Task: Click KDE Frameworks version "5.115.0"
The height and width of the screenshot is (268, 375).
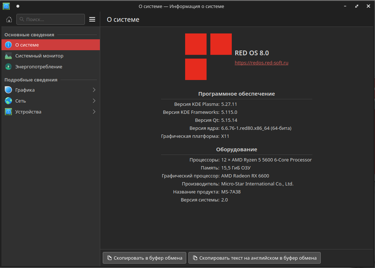Action: click(229, 112)
